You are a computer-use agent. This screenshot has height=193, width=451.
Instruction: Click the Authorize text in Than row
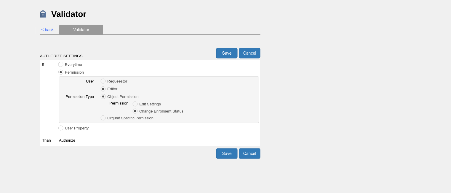[67, 140]
